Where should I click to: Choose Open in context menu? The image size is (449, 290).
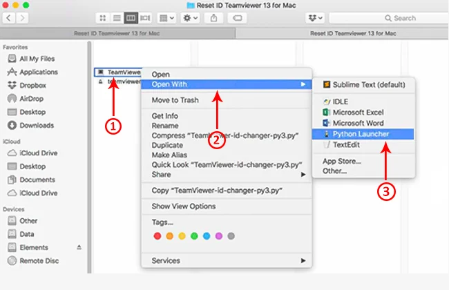pyautogui.click(x=226, y=75)
